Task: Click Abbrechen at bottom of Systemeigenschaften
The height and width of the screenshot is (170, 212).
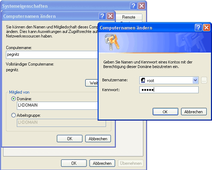Action: tap(102, 163)
